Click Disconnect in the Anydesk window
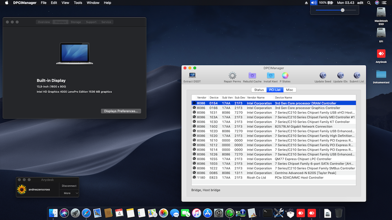This screenshot has width=392, height=220. (x=69, y=186)
